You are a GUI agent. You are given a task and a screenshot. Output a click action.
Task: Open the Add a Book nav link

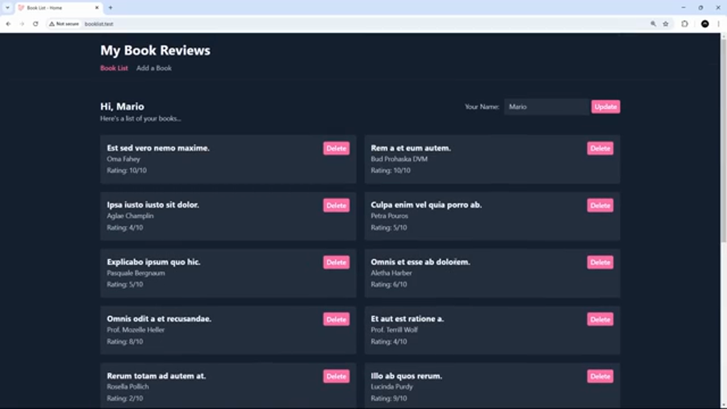pos(154,68)
